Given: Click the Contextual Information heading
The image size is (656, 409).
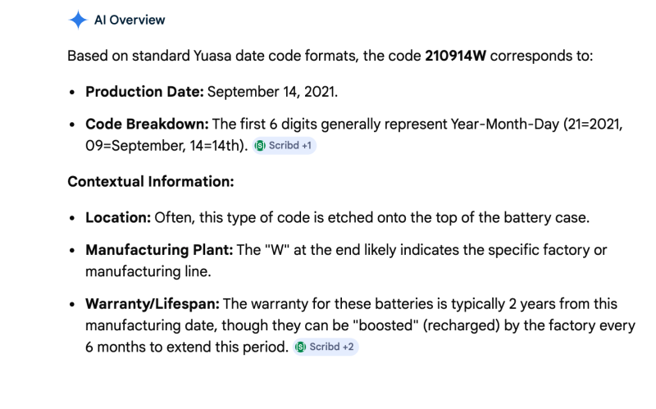Looking at the screenshot, I should [x=150, y=181].
